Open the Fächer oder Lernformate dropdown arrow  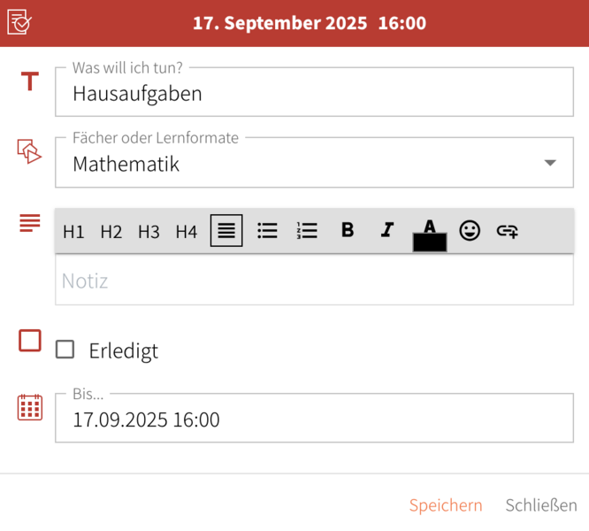(x=550, y=163)
